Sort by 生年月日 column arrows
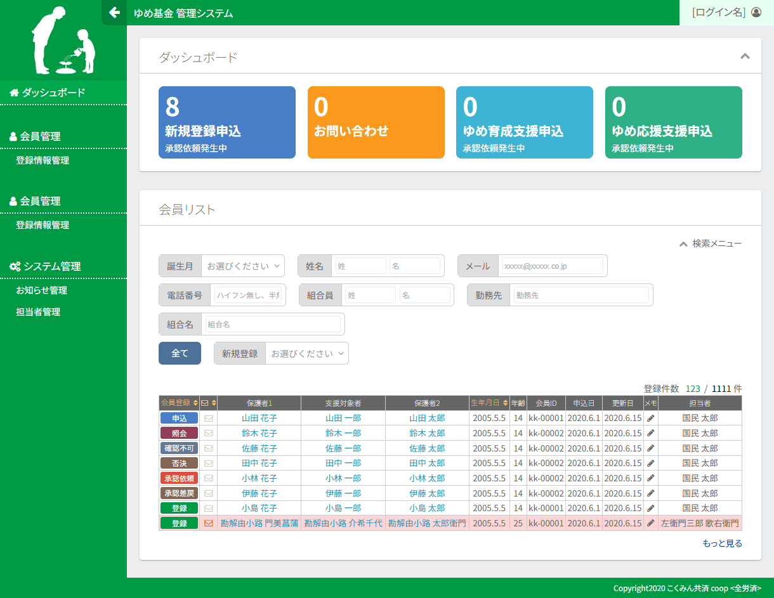The height and width of the screenshot is (598, 774). click(505, 403)
